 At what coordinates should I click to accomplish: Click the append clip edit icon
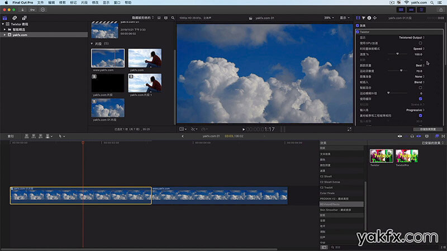point(40,136)
